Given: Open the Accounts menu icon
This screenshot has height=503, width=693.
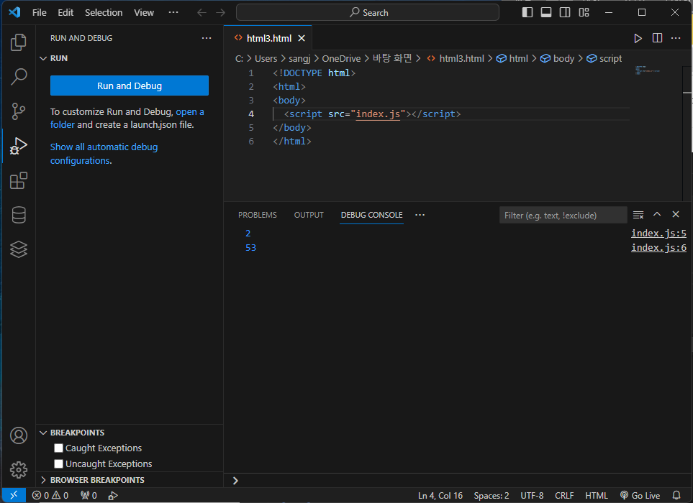Looking at the screenshot, I should (x=18, y=435).
